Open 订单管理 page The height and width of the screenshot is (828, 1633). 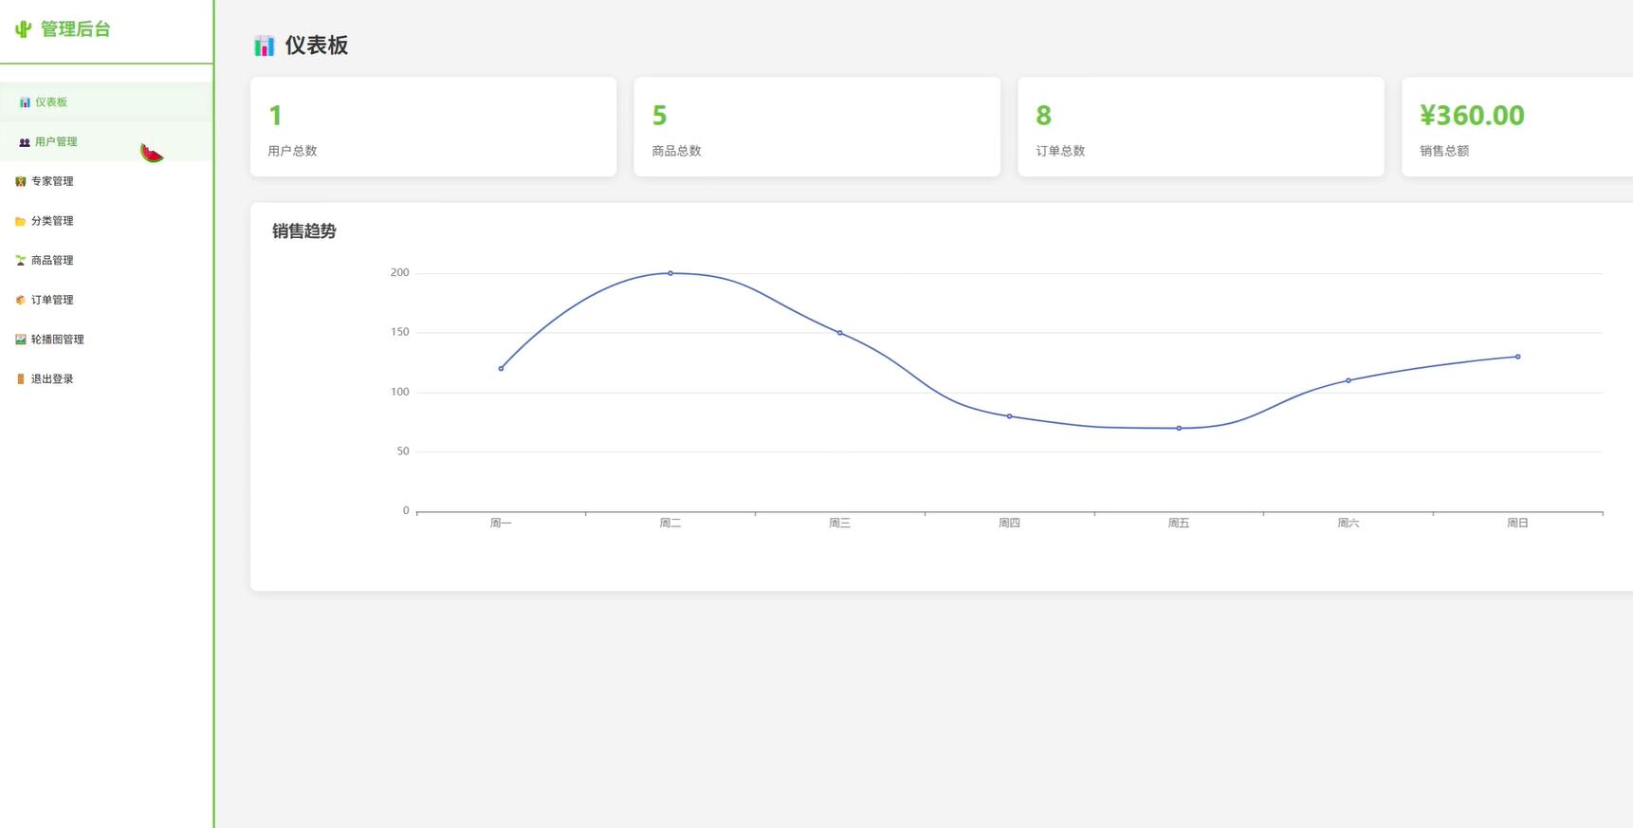tap(106, 300)
